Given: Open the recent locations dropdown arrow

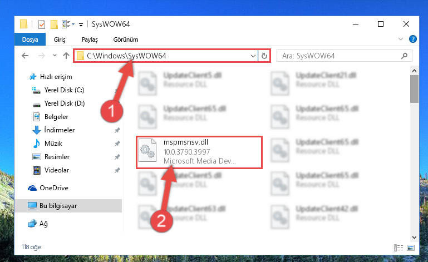Looking at the screenshot, I should pos(55,56).
